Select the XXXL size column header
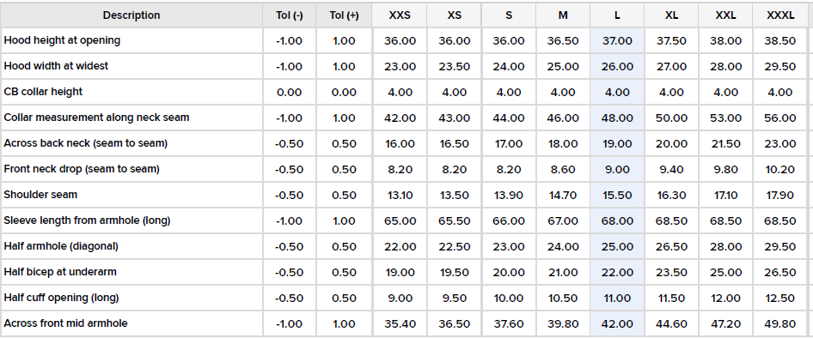Image resolution: width=813 pixels, height=338 pixels. coord(780,15)
